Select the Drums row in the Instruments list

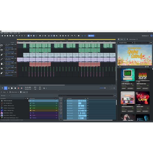point(44,106)
